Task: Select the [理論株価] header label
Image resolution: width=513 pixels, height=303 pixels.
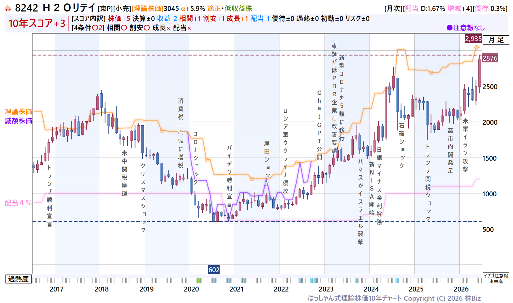Action: coord(148,9)
